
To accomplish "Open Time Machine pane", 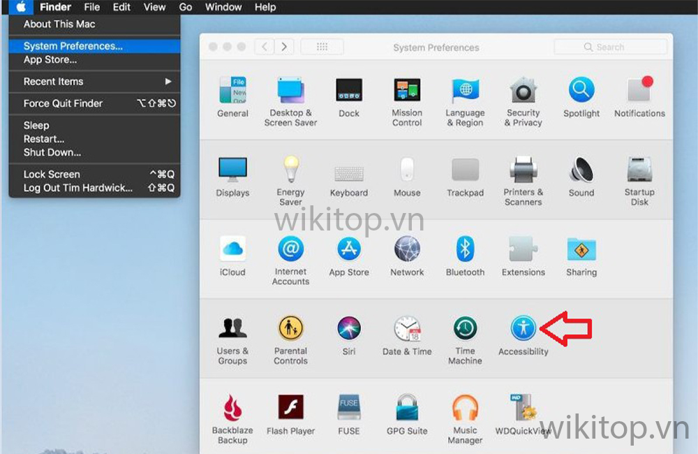I will point(465,340).
